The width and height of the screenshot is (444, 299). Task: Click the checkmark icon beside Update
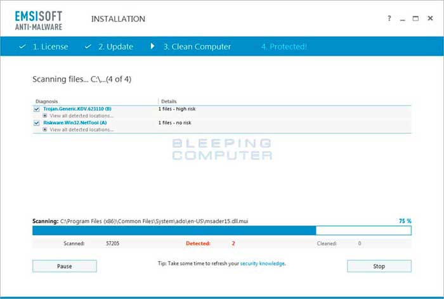88,46
